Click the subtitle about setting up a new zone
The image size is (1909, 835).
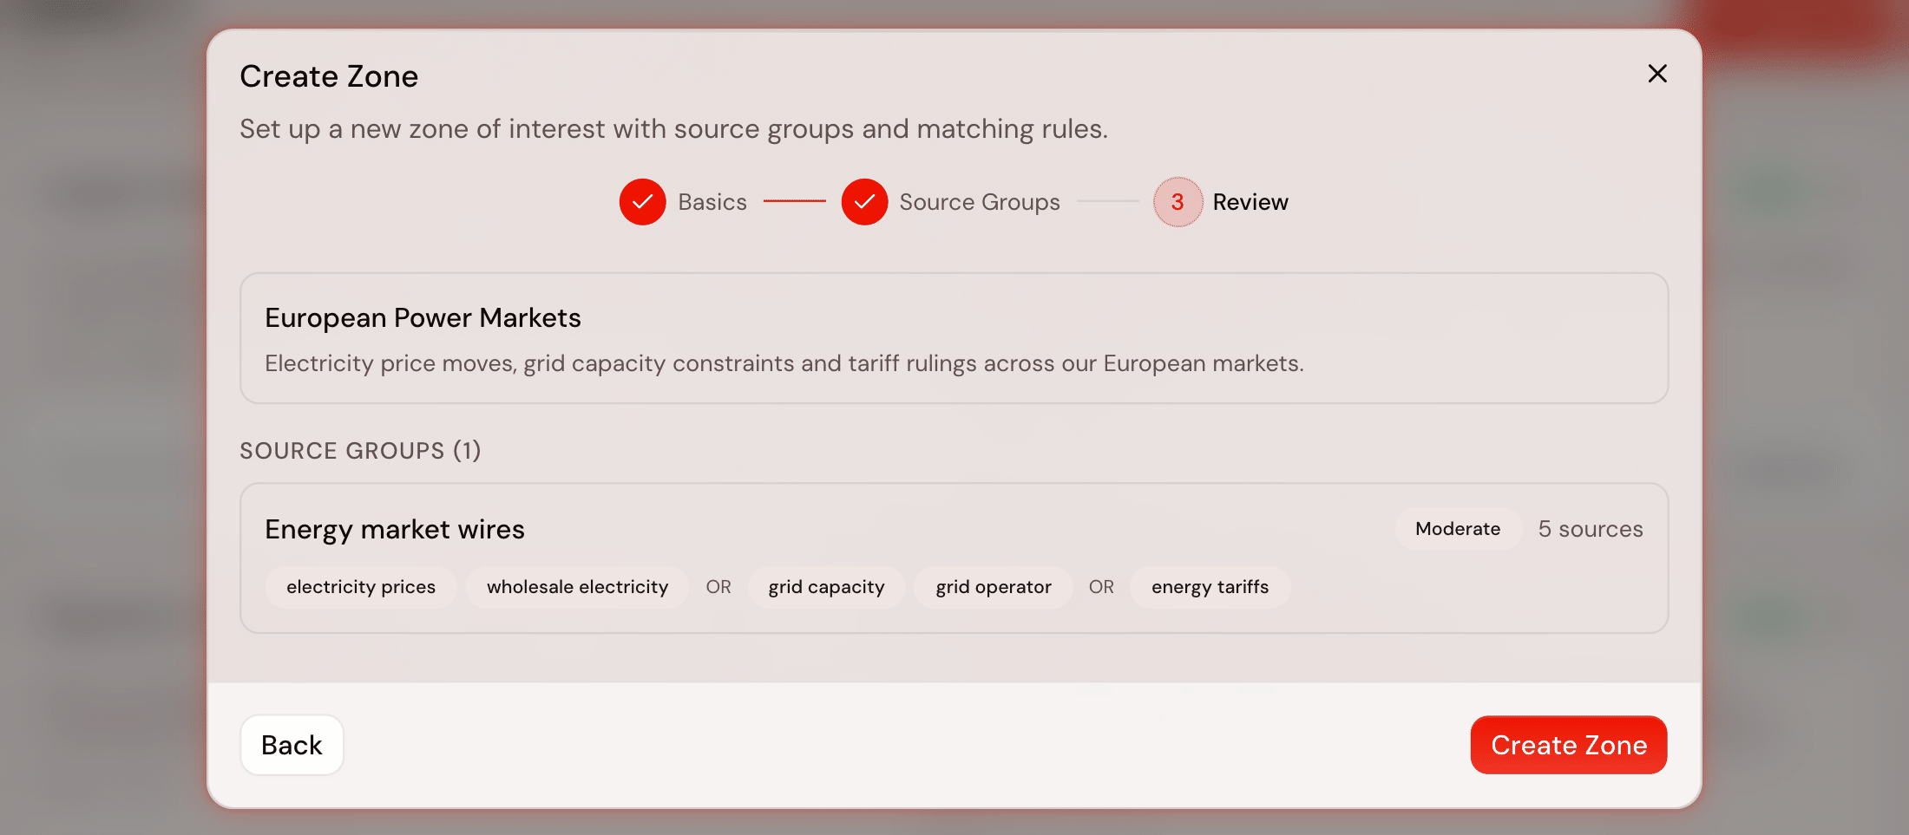coord(673,129)
